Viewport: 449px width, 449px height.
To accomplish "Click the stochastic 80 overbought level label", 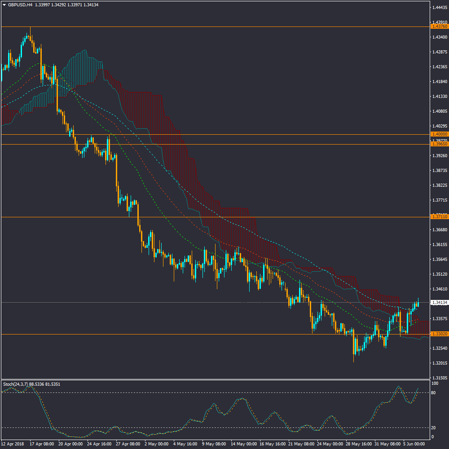I will 434,393.
